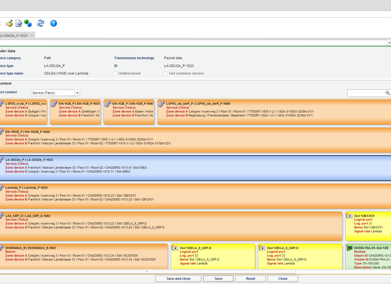The width and height of the screenshot is (391, 284).
Task: Select the Slot 12B/CH31 logical port card
Action: point(368,226)
